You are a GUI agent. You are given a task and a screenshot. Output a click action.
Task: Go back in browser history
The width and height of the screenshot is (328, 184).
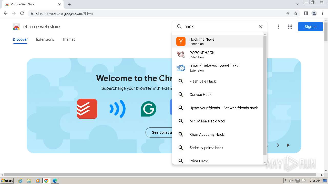(x=6, y=13)
